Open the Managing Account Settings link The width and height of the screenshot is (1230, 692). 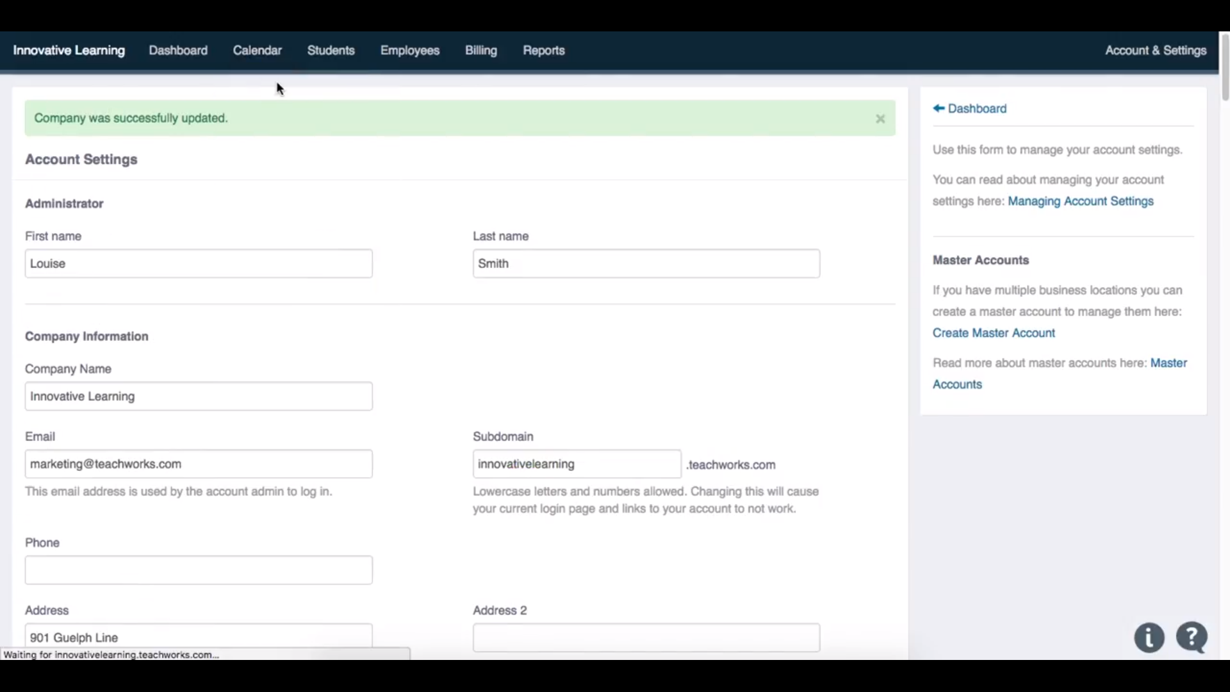[1080, 201]
